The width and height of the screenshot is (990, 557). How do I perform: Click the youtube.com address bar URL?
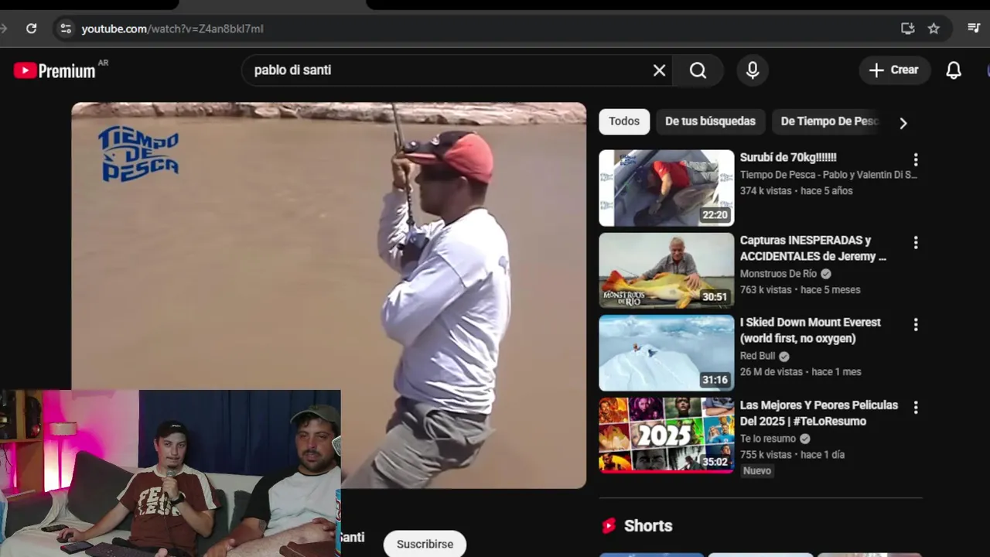click(x=172, y=29)
